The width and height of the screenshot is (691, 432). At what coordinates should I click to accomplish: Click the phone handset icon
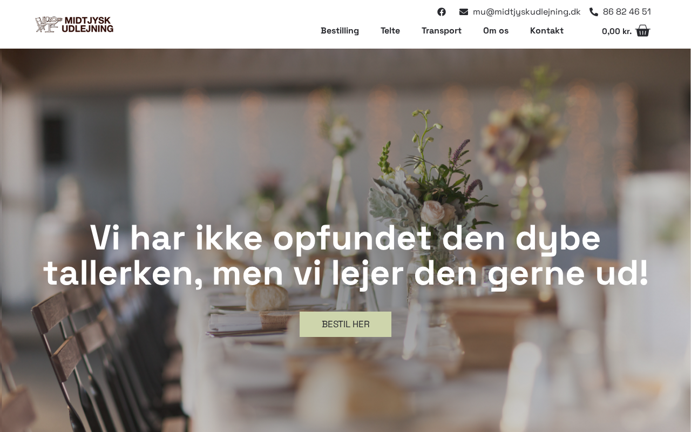pos(594,12)
